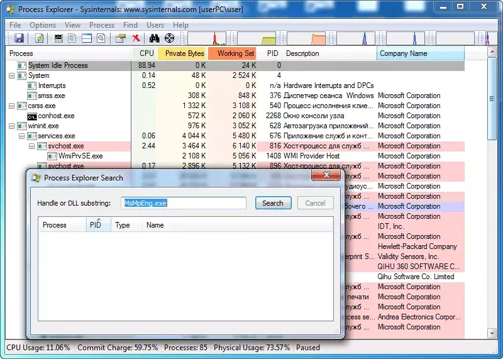Viewport: 503px width, 359px height.
Task: Sort by the Description column header
Action: click(x=329, y=53)
